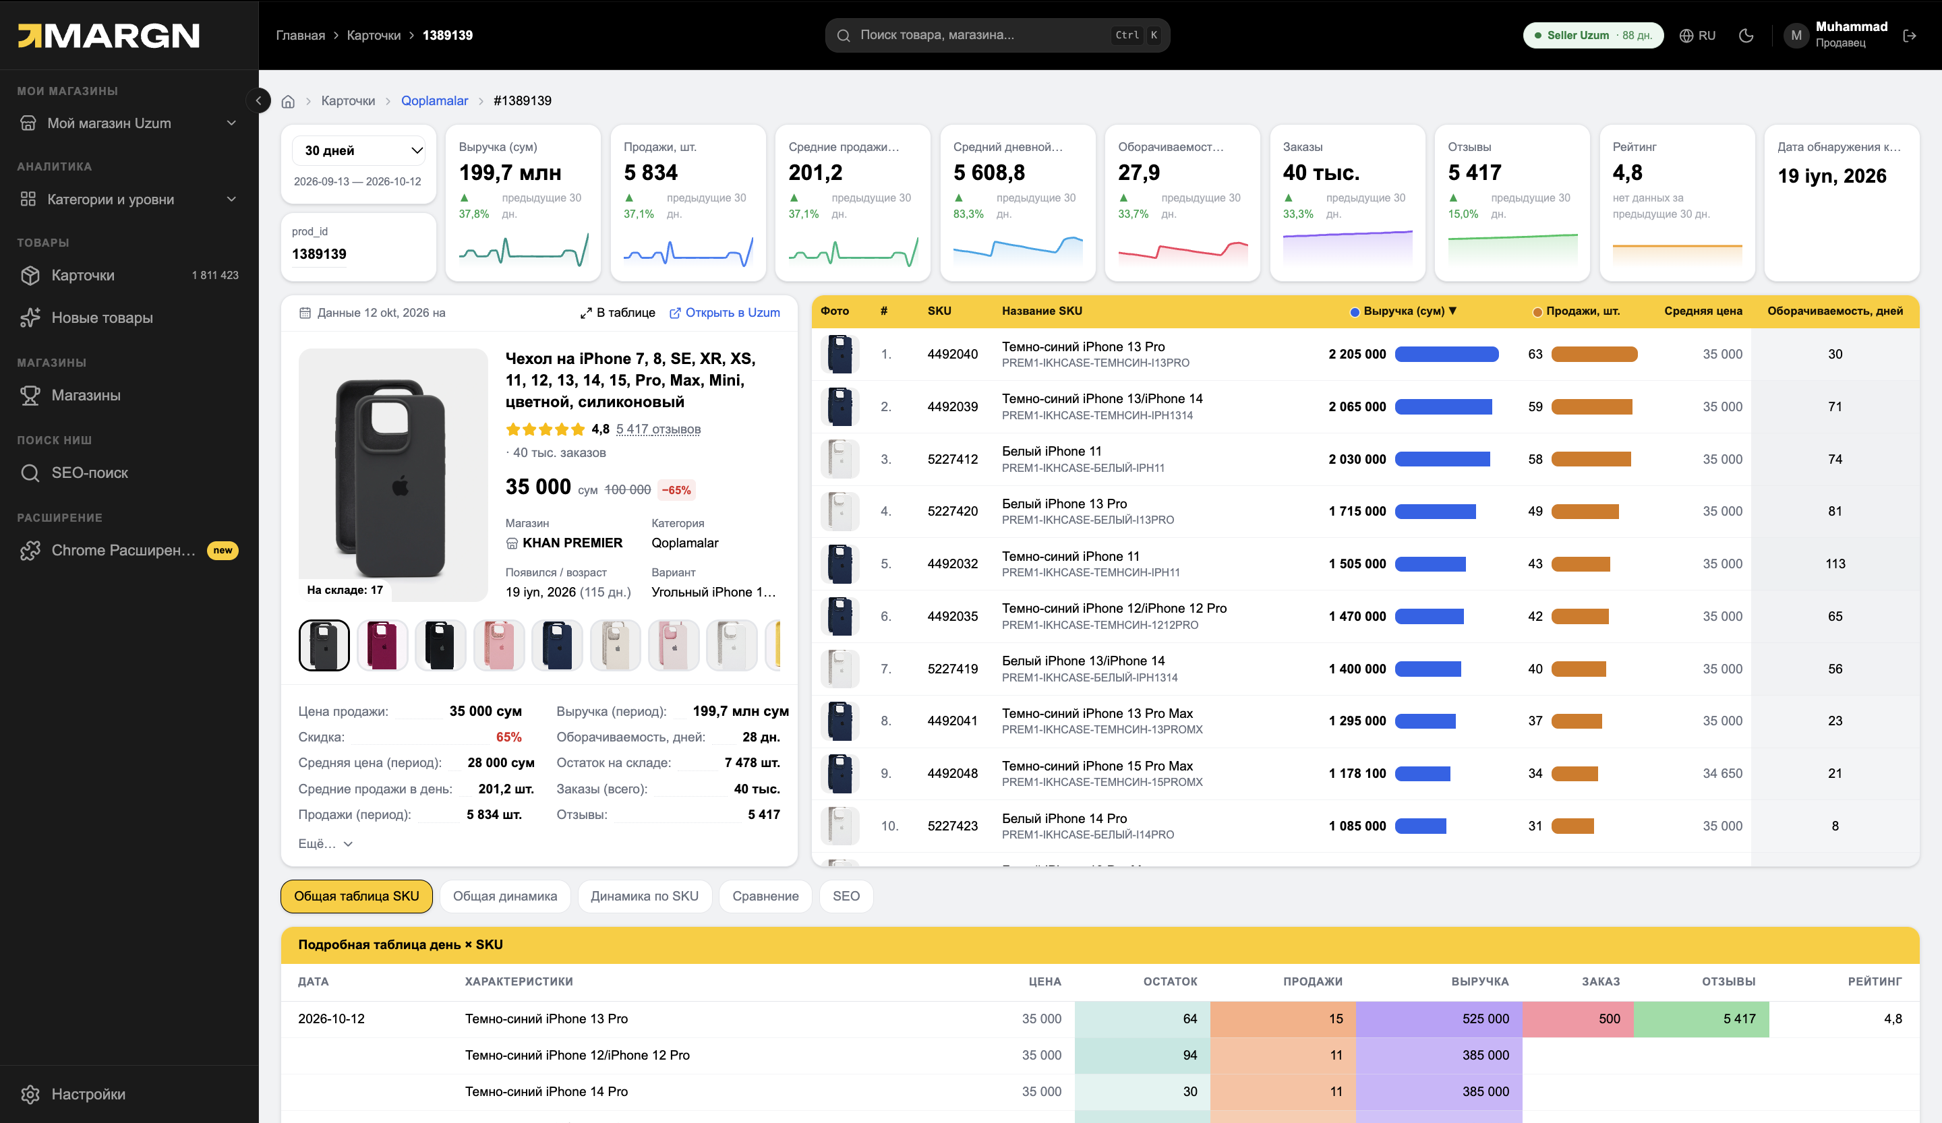The height and width of the screenshot is (1123, 1942).
Task: Click the main black case product image
Action: click(x=393, y=475)
